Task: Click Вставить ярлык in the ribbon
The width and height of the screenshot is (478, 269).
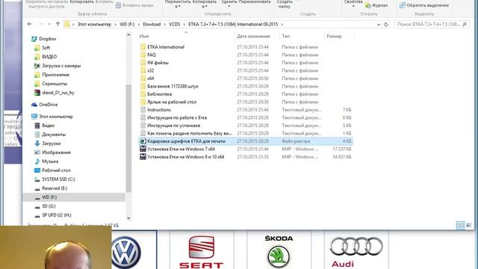Action: [134, 5]
